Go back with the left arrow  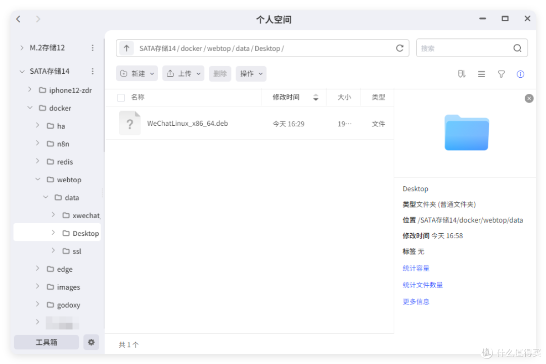tap(19, 19)
